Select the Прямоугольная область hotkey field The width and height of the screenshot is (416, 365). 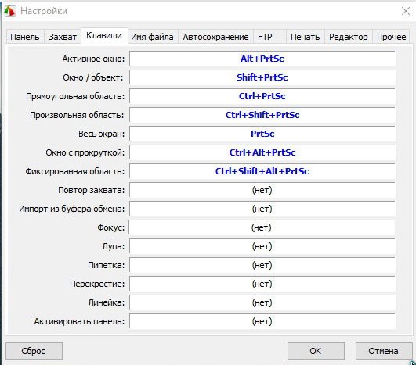click(x=262, y=96)
